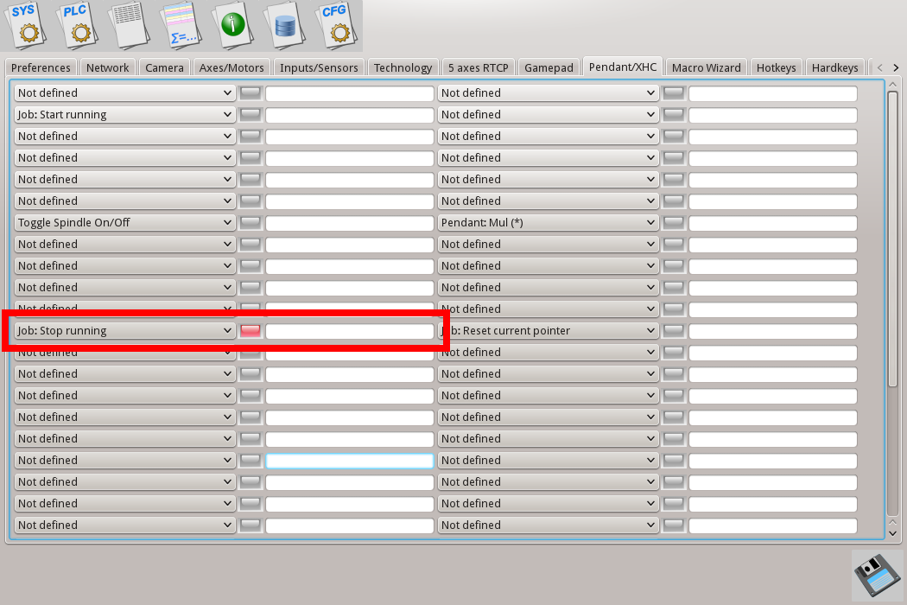The height and width of the screenshot is (605, 907).
Task: Open the Job: Start running dropdown
Action: 124,115
